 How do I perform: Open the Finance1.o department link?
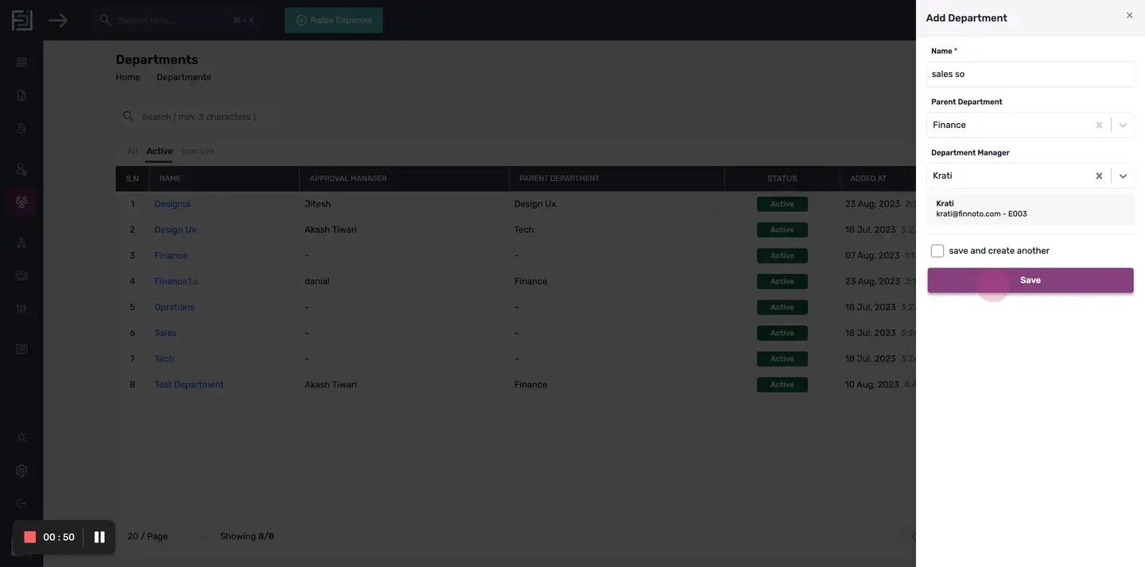click(x=177, y=281)
